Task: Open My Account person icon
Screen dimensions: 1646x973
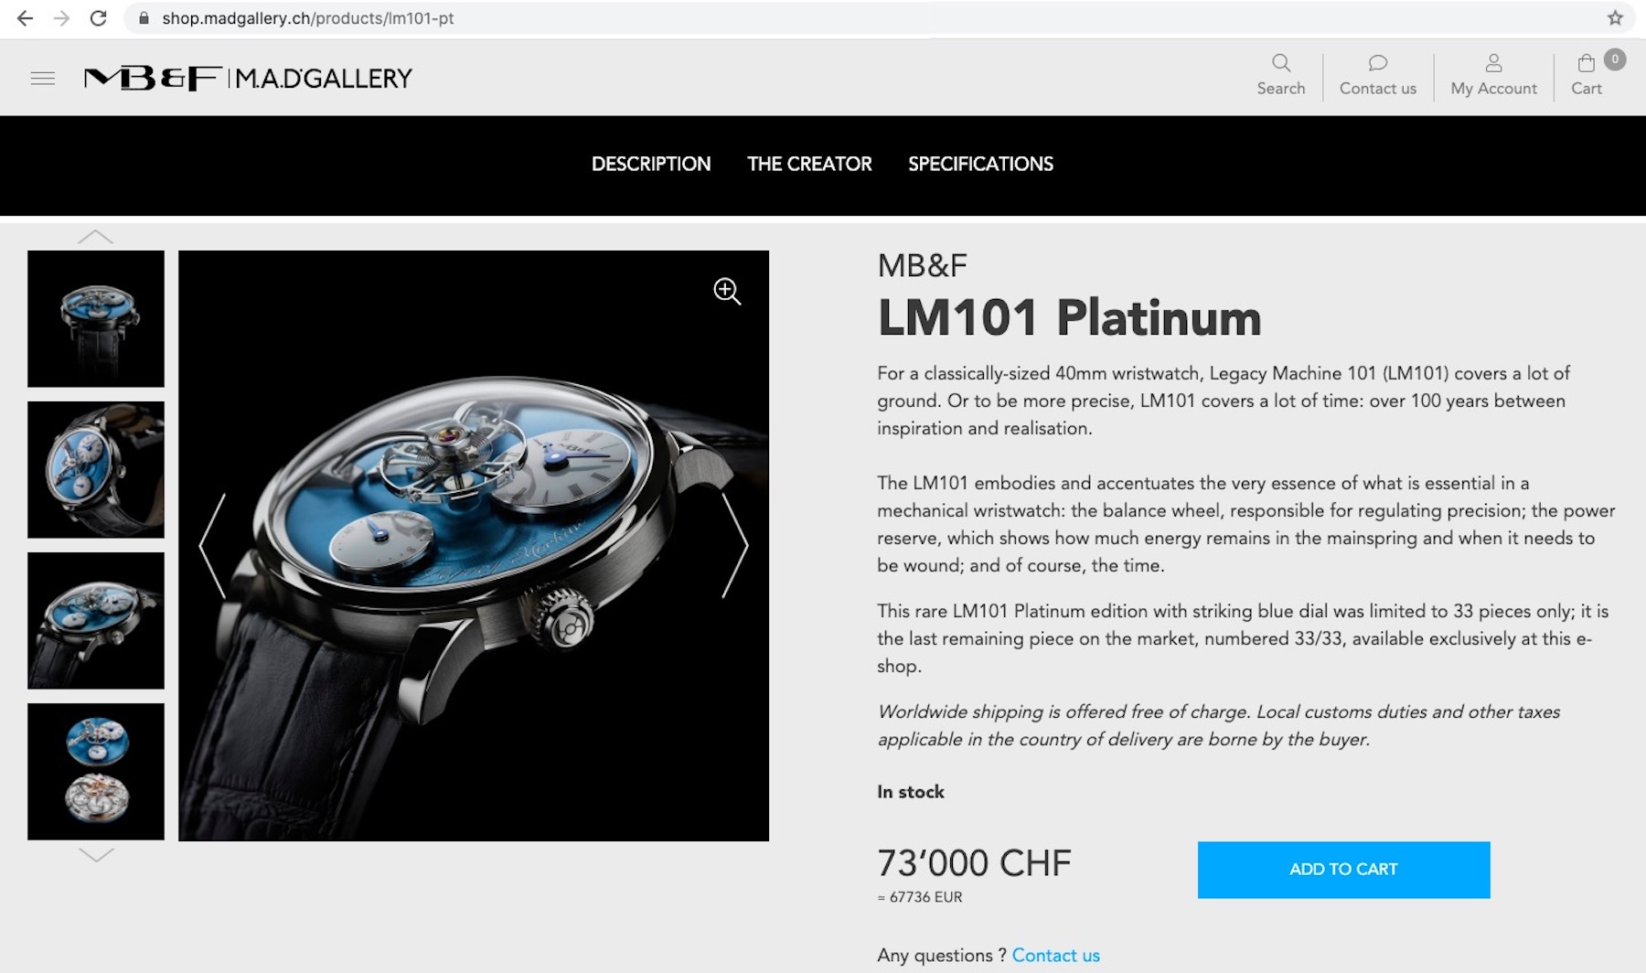Action: pos(1493,63)
